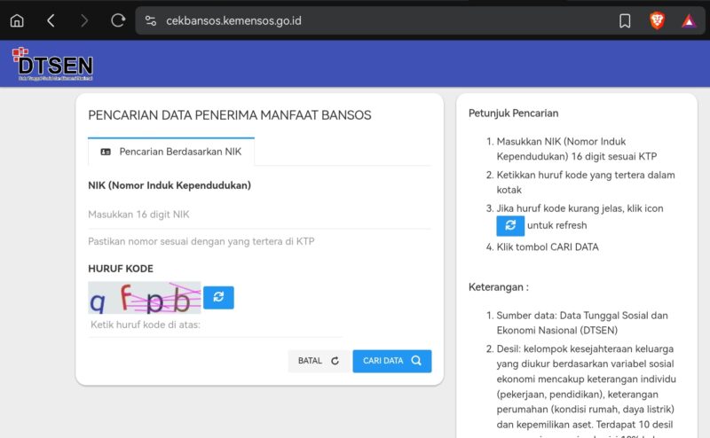Screen dimensions: 710x438
Task: Click Petunjuk Pencarian heading
Action: pos(514,113)
